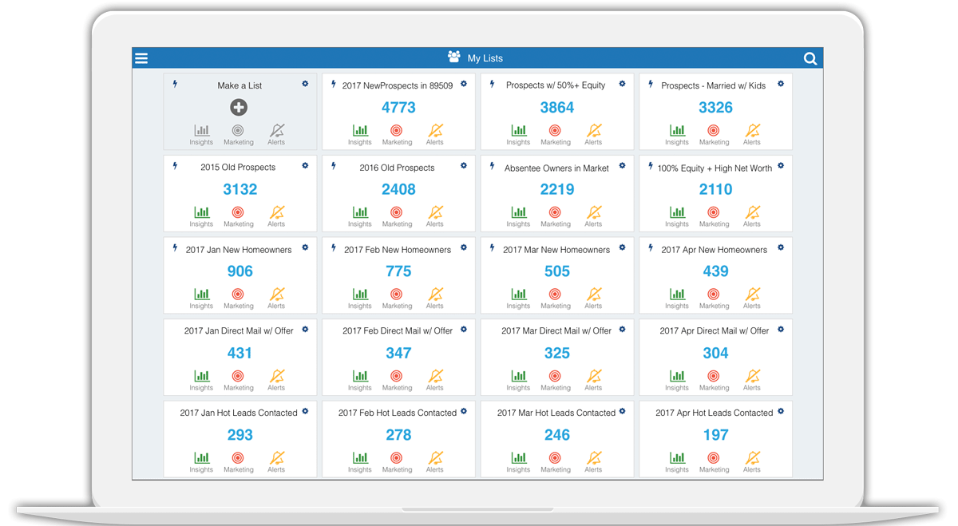Open the hamburger navigation menu

(141, 57)
